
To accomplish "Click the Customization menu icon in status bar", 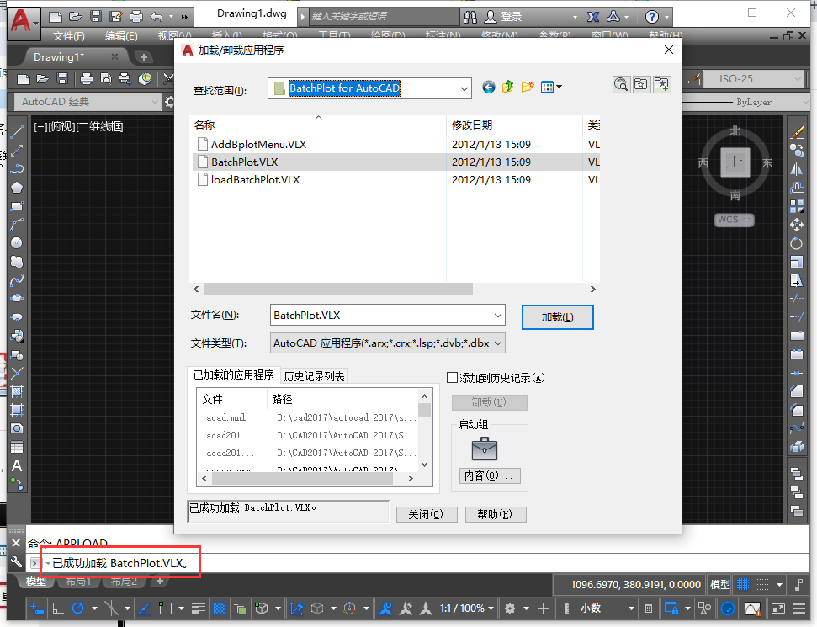I will (x=798, y=608).
